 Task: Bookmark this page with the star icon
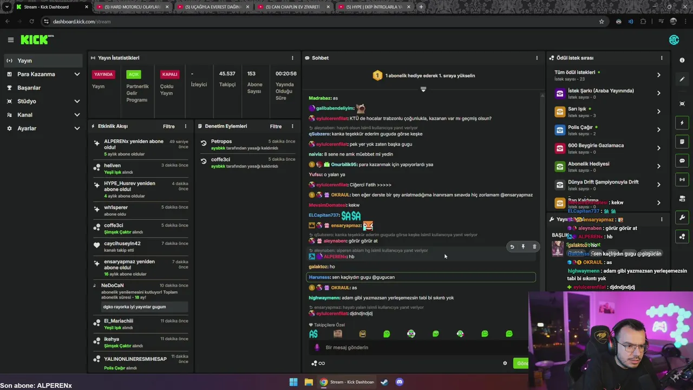tap(602, 22)
